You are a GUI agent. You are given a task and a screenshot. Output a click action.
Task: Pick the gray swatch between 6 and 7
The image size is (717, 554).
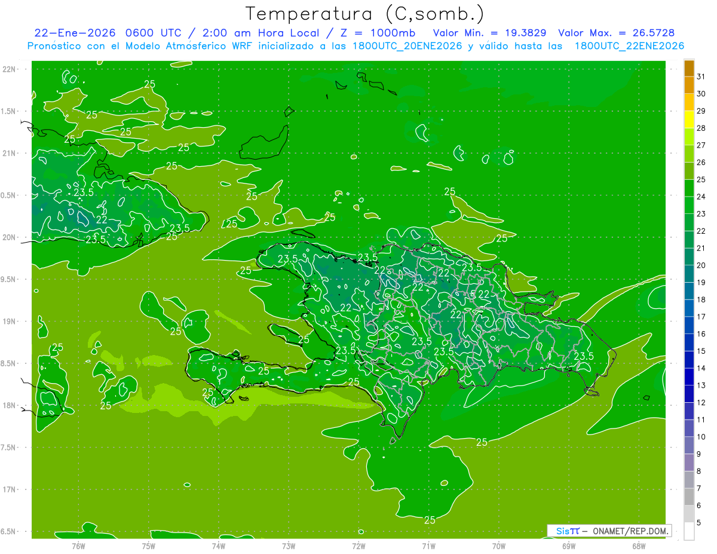pos(689,497)
